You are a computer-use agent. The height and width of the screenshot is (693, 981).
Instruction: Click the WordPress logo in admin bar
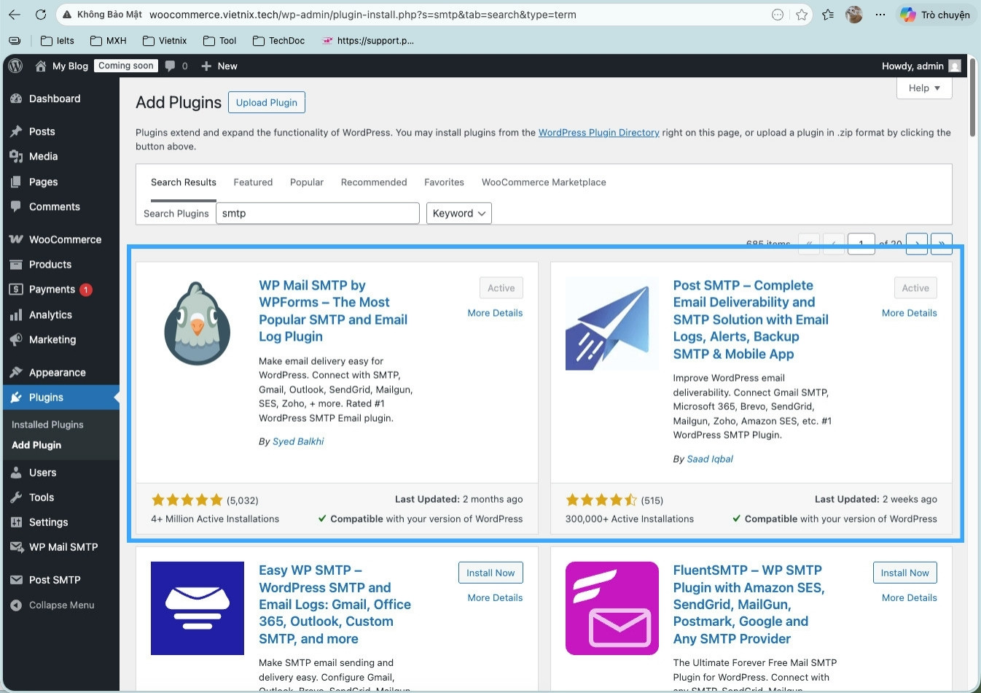point(15,66)
